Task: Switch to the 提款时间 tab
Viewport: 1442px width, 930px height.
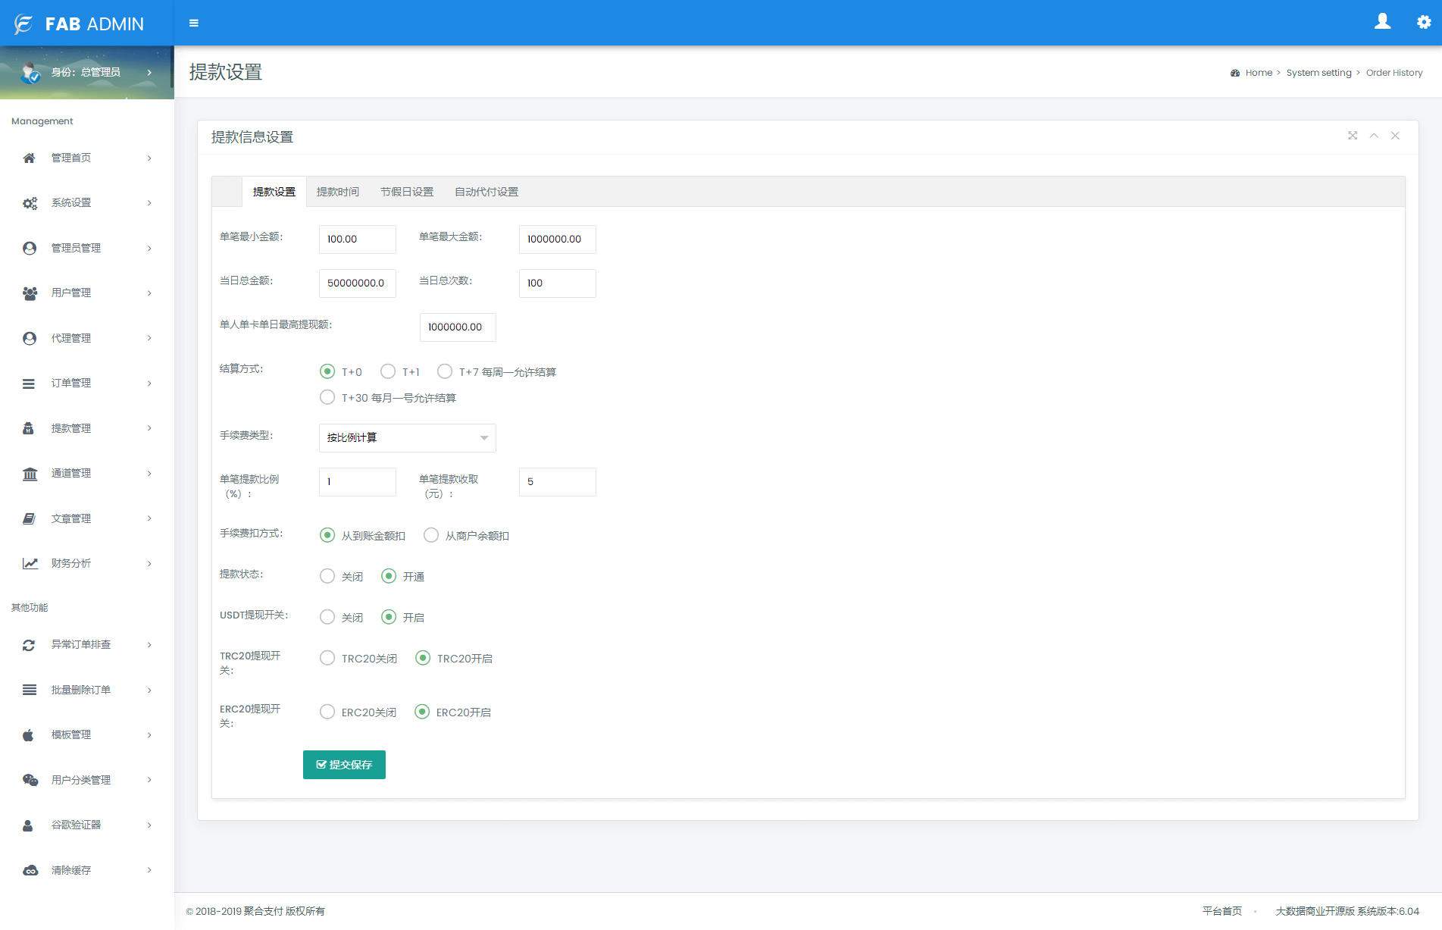Action: coord(337,192)
